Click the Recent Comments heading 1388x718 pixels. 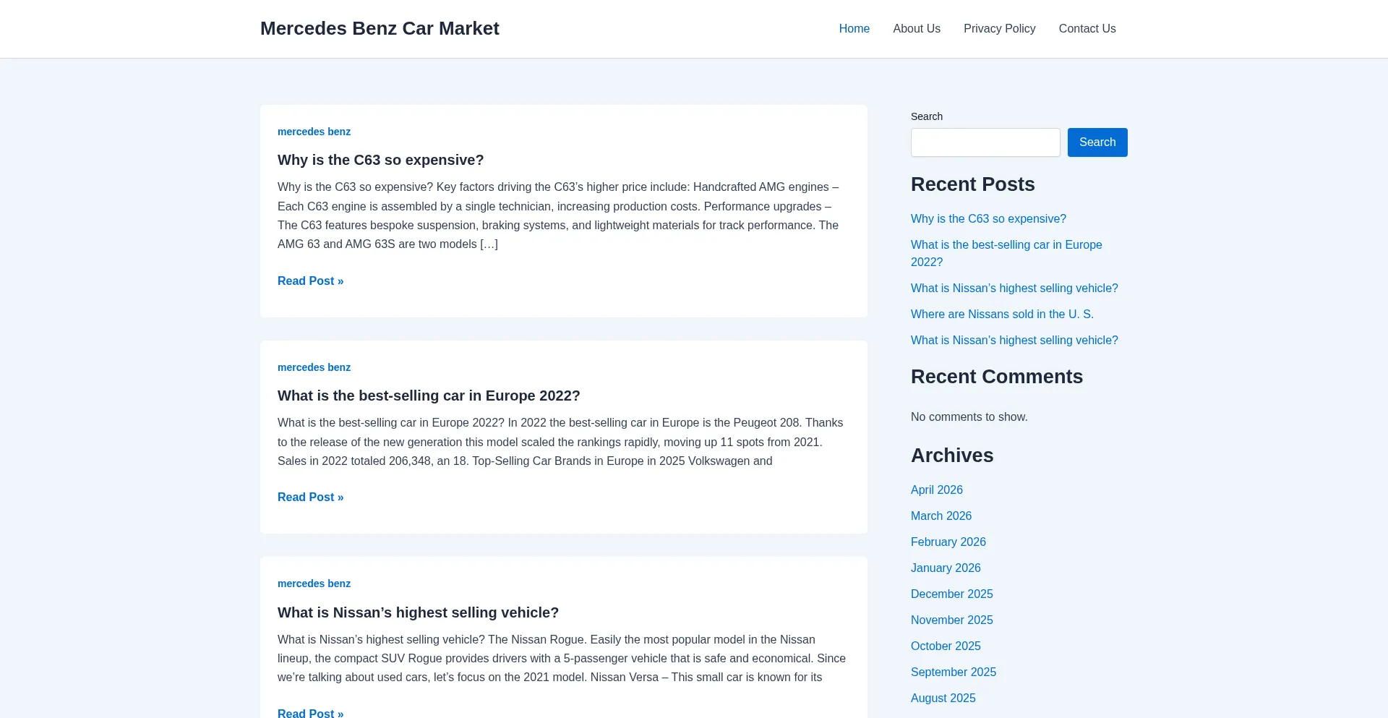(x=997, y=377)
